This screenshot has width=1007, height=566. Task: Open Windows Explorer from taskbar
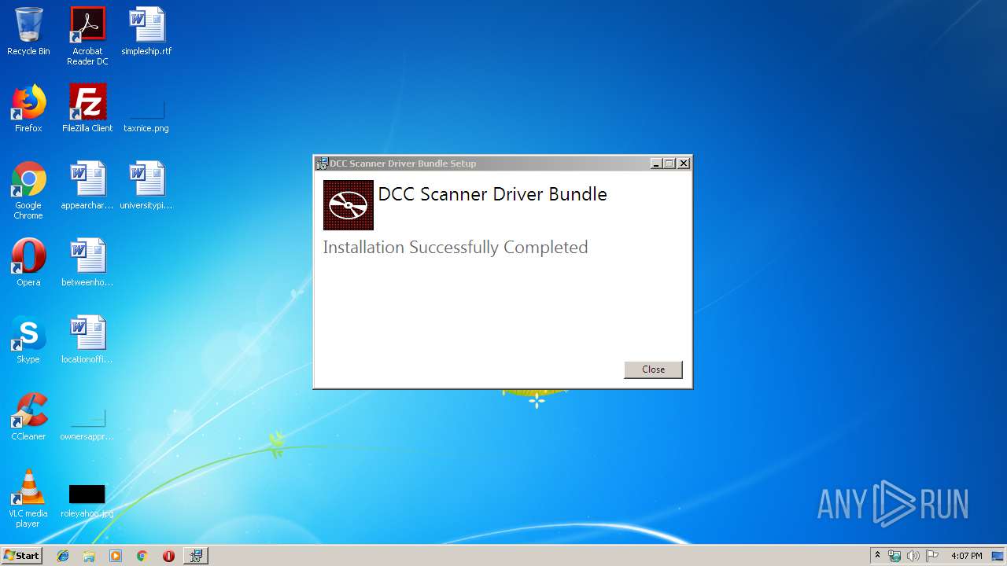(89, 556)
